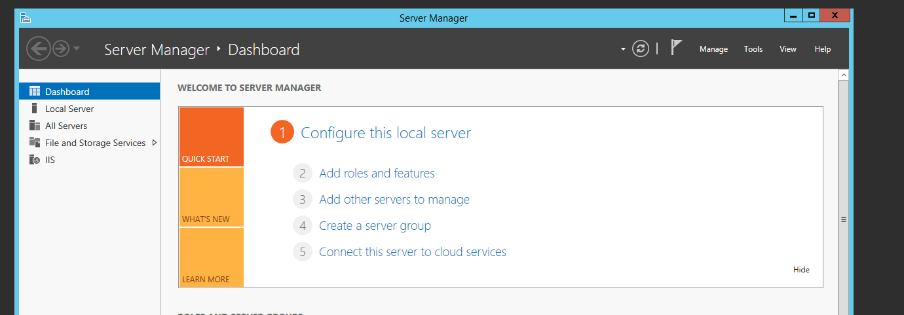Click the Local Server icon

click(x=34, y=109)
